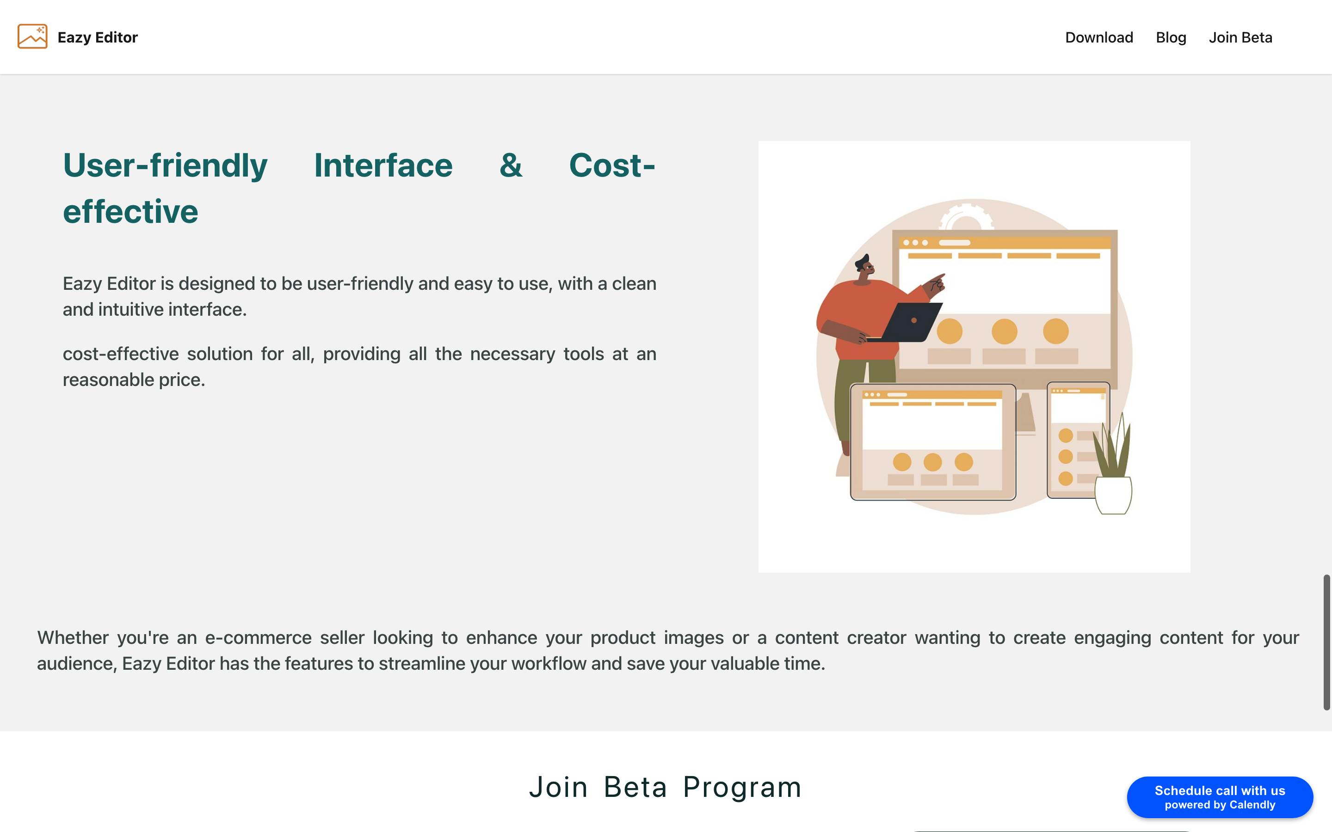
Task: Click Schedule call with us Calendly button
Action: (1220, 797)
